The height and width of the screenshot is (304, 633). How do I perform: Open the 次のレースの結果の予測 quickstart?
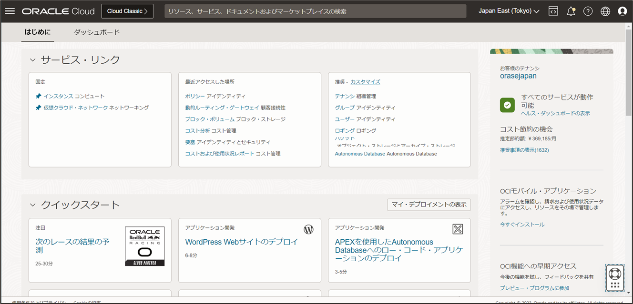[x=72, y=245]
